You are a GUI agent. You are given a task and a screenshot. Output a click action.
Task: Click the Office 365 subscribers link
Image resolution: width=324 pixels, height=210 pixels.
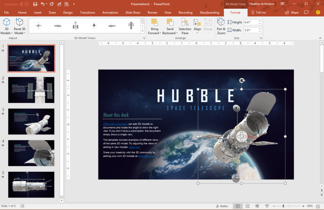pos(115,124)
